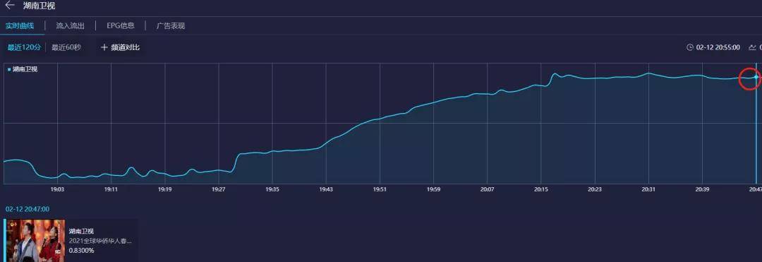Click the clock icon beside 02-12 20:55:00
762x262 pixels.
pyautogui.click(x=689, y=47)
